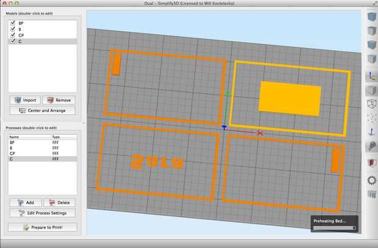Screen dimensions: 378x248
Task: Select the BP process row
Action: (x=43, y=143)
